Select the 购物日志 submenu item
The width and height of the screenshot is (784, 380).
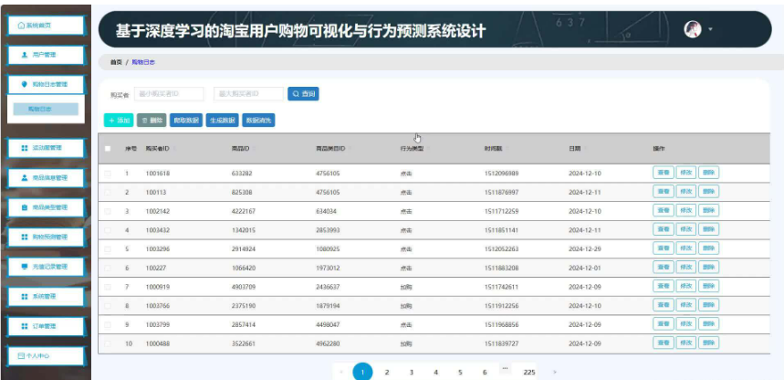click(46, 109)
